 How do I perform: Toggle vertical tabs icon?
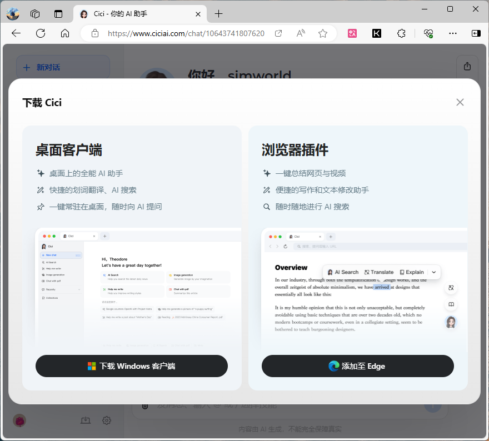(58, 14)
